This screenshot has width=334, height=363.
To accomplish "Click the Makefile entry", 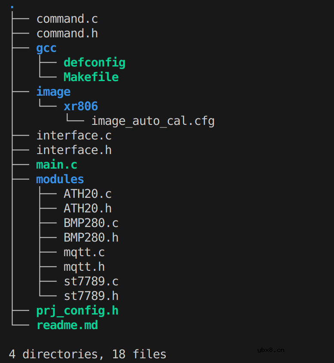I will (91, 77).
